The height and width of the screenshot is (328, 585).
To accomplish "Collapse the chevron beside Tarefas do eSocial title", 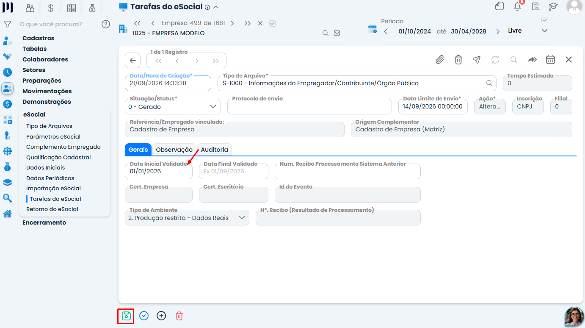I will [x=216, y=7].
